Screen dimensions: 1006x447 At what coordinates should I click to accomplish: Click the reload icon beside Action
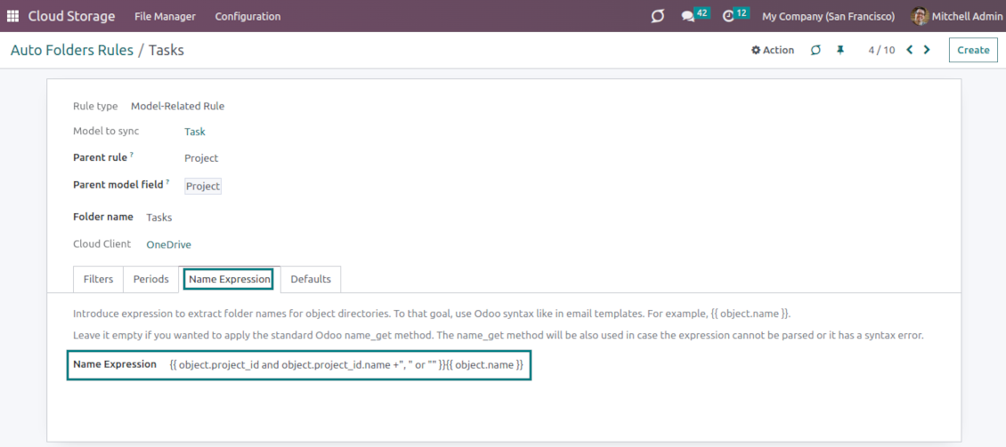(x=815, y=50)
